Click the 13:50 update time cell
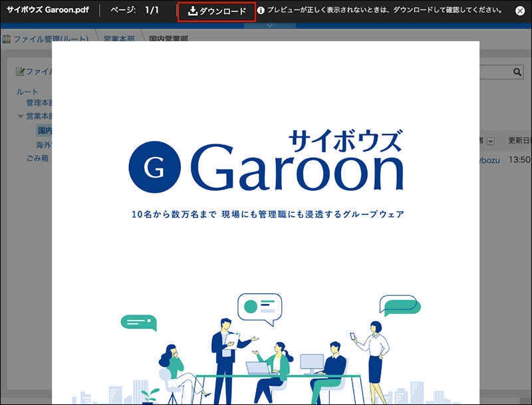Image resolution: width=532 pixels, height=405 pixels. 519,160
